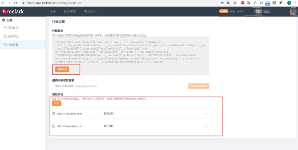Open saved passwords key icon in address bar
The height and width of the screenshot is (150, 298).
[222, 3]
